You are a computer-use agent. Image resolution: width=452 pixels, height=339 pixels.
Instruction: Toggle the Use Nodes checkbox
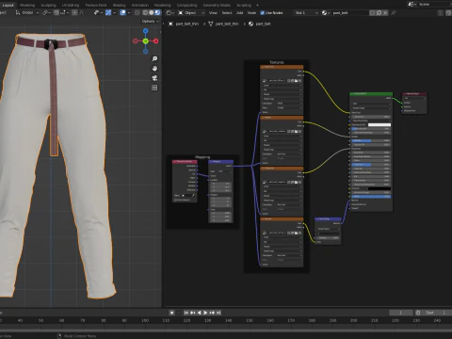click(x=263, y=13)
